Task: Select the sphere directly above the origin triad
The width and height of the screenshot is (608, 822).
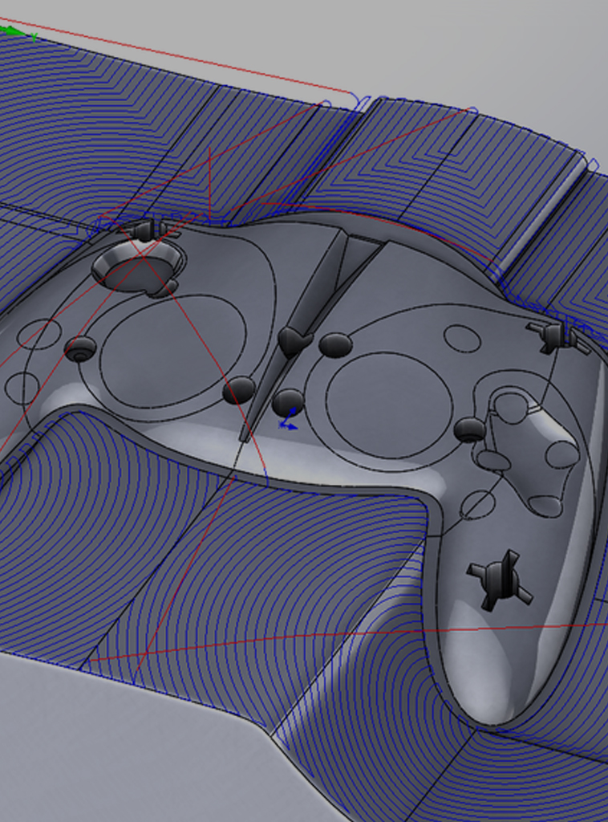Action: pos(288,401)
